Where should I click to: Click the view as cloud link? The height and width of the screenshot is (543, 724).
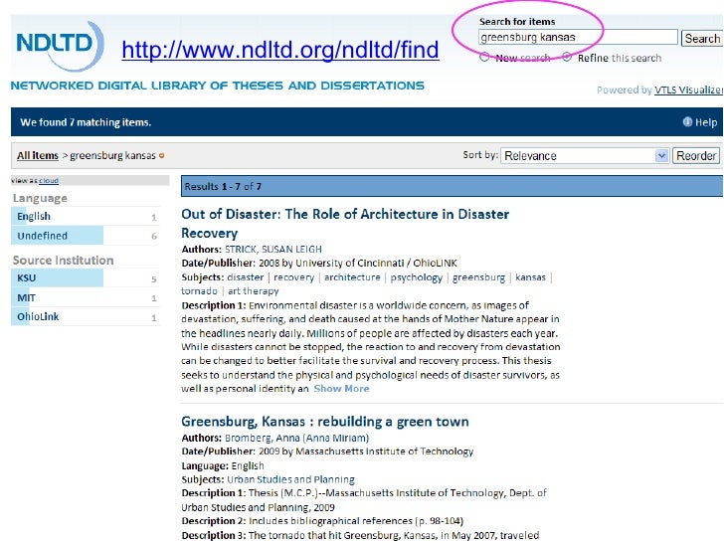pyautogui.click(x=49, y=181)
